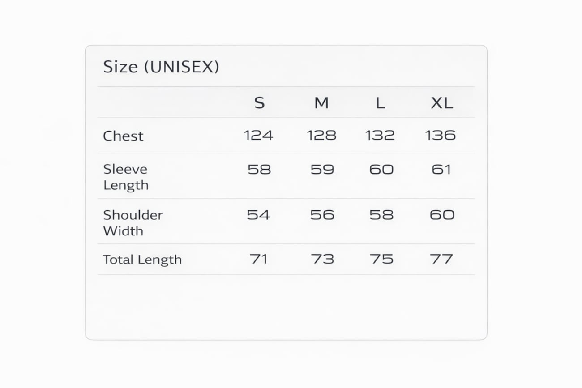
Task: Click Sleeve Length value 59 for size M
Action: click(x=322, y=170)
